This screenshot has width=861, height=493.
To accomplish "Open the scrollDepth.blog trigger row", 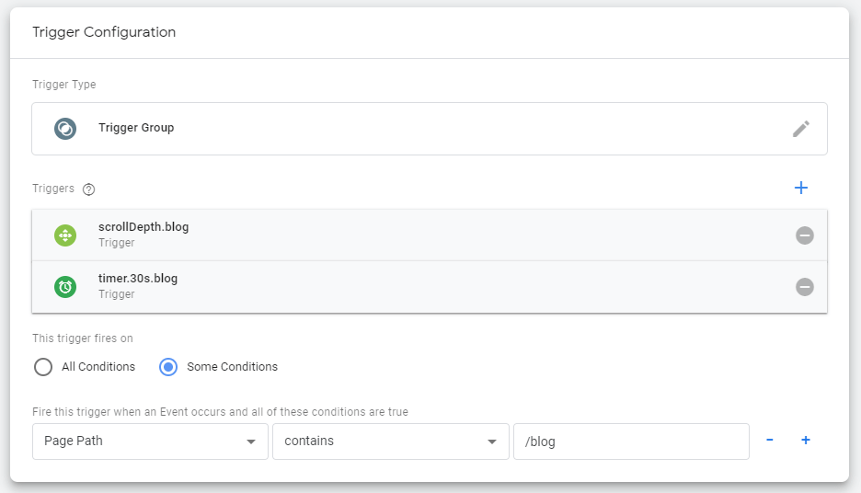I will pyautogui.click(x=430, y=235).
